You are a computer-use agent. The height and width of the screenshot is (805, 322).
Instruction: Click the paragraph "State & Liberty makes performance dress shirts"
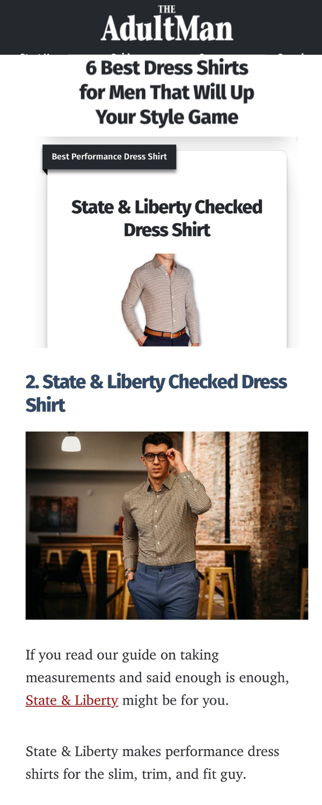point(152,763)
